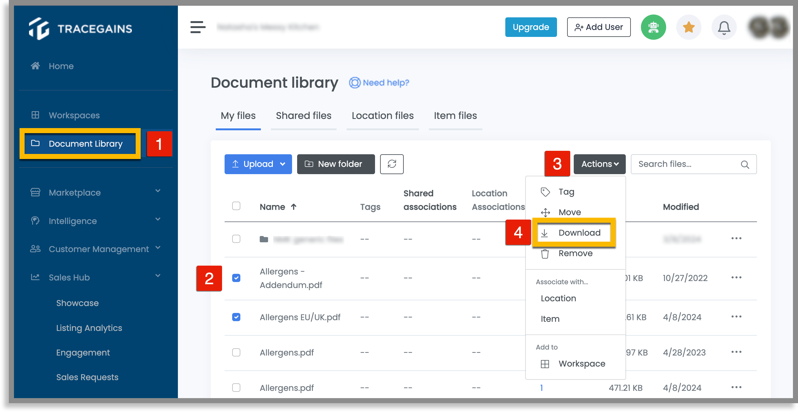Expand the Customer Management chevron

(x=158, y=248)
